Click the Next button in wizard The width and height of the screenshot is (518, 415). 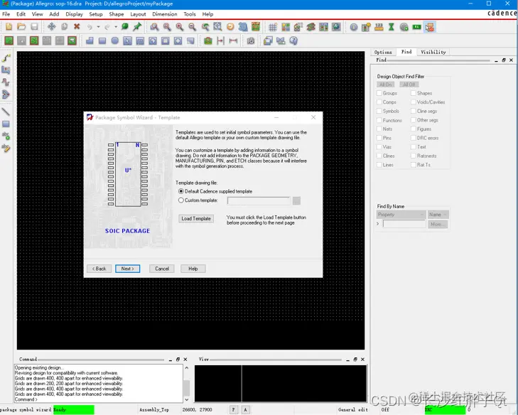tap(127, 269)
